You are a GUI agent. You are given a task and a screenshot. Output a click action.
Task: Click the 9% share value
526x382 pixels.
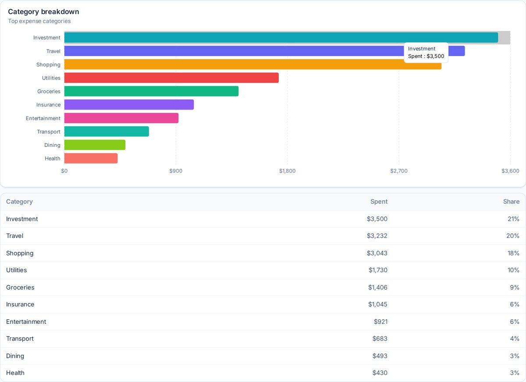515,287
